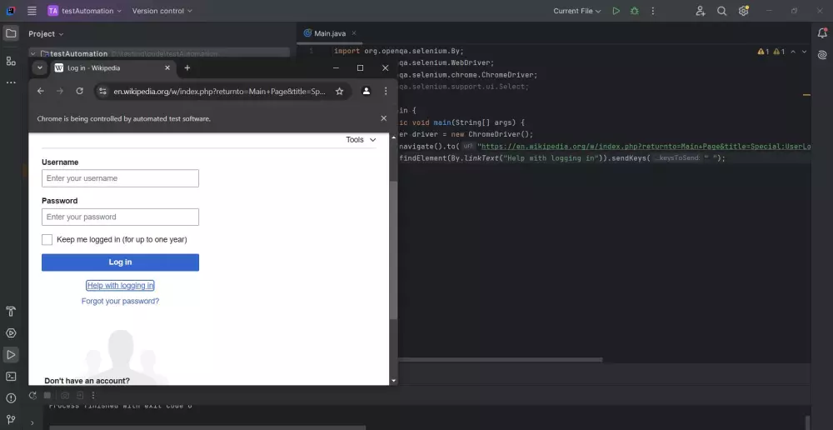Open the Problems tool window icon
The height and width of the screenshot is (430, 833).
tap(11, 398)
